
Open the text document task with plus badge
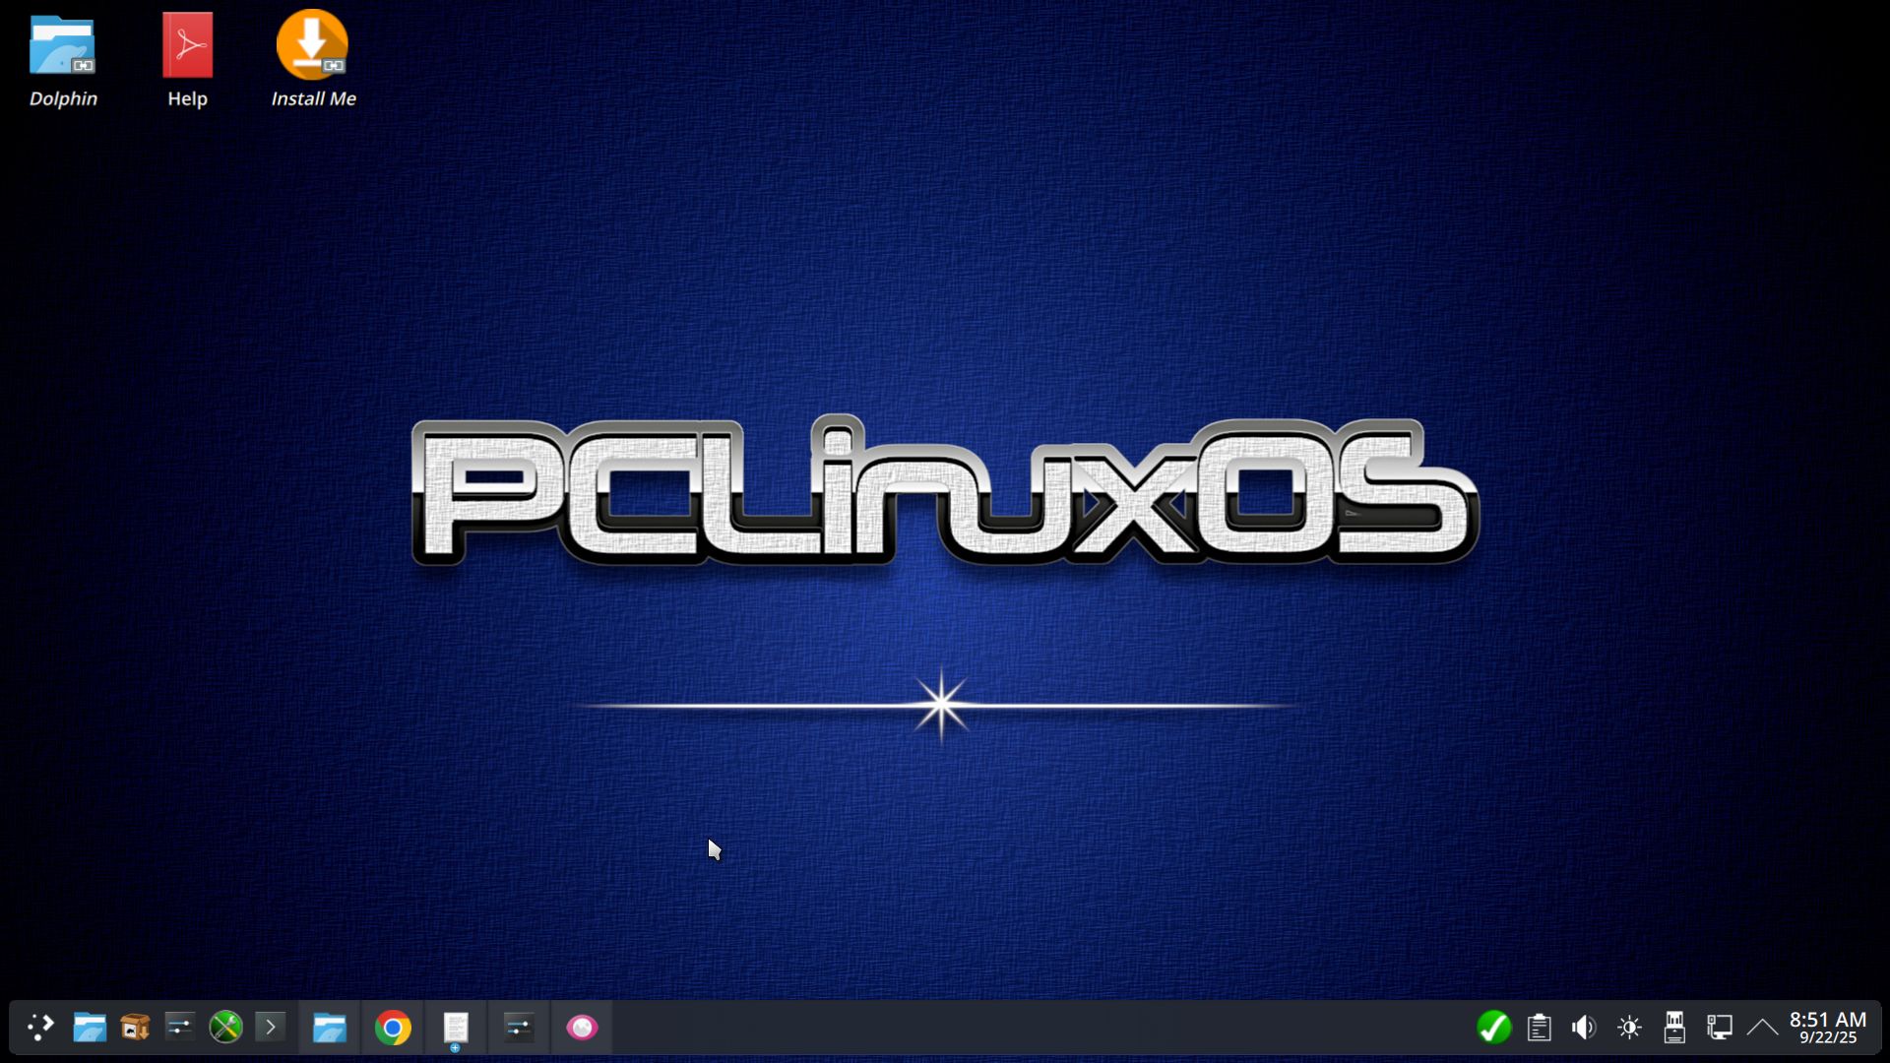(x=455, y=1028)
